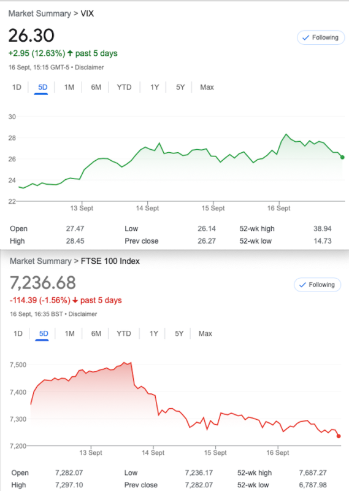The width and height of the screenshot is (349, 491).
Task: Switch the FTSE 100 chart to 6M
Action: (x=96, y=333)
